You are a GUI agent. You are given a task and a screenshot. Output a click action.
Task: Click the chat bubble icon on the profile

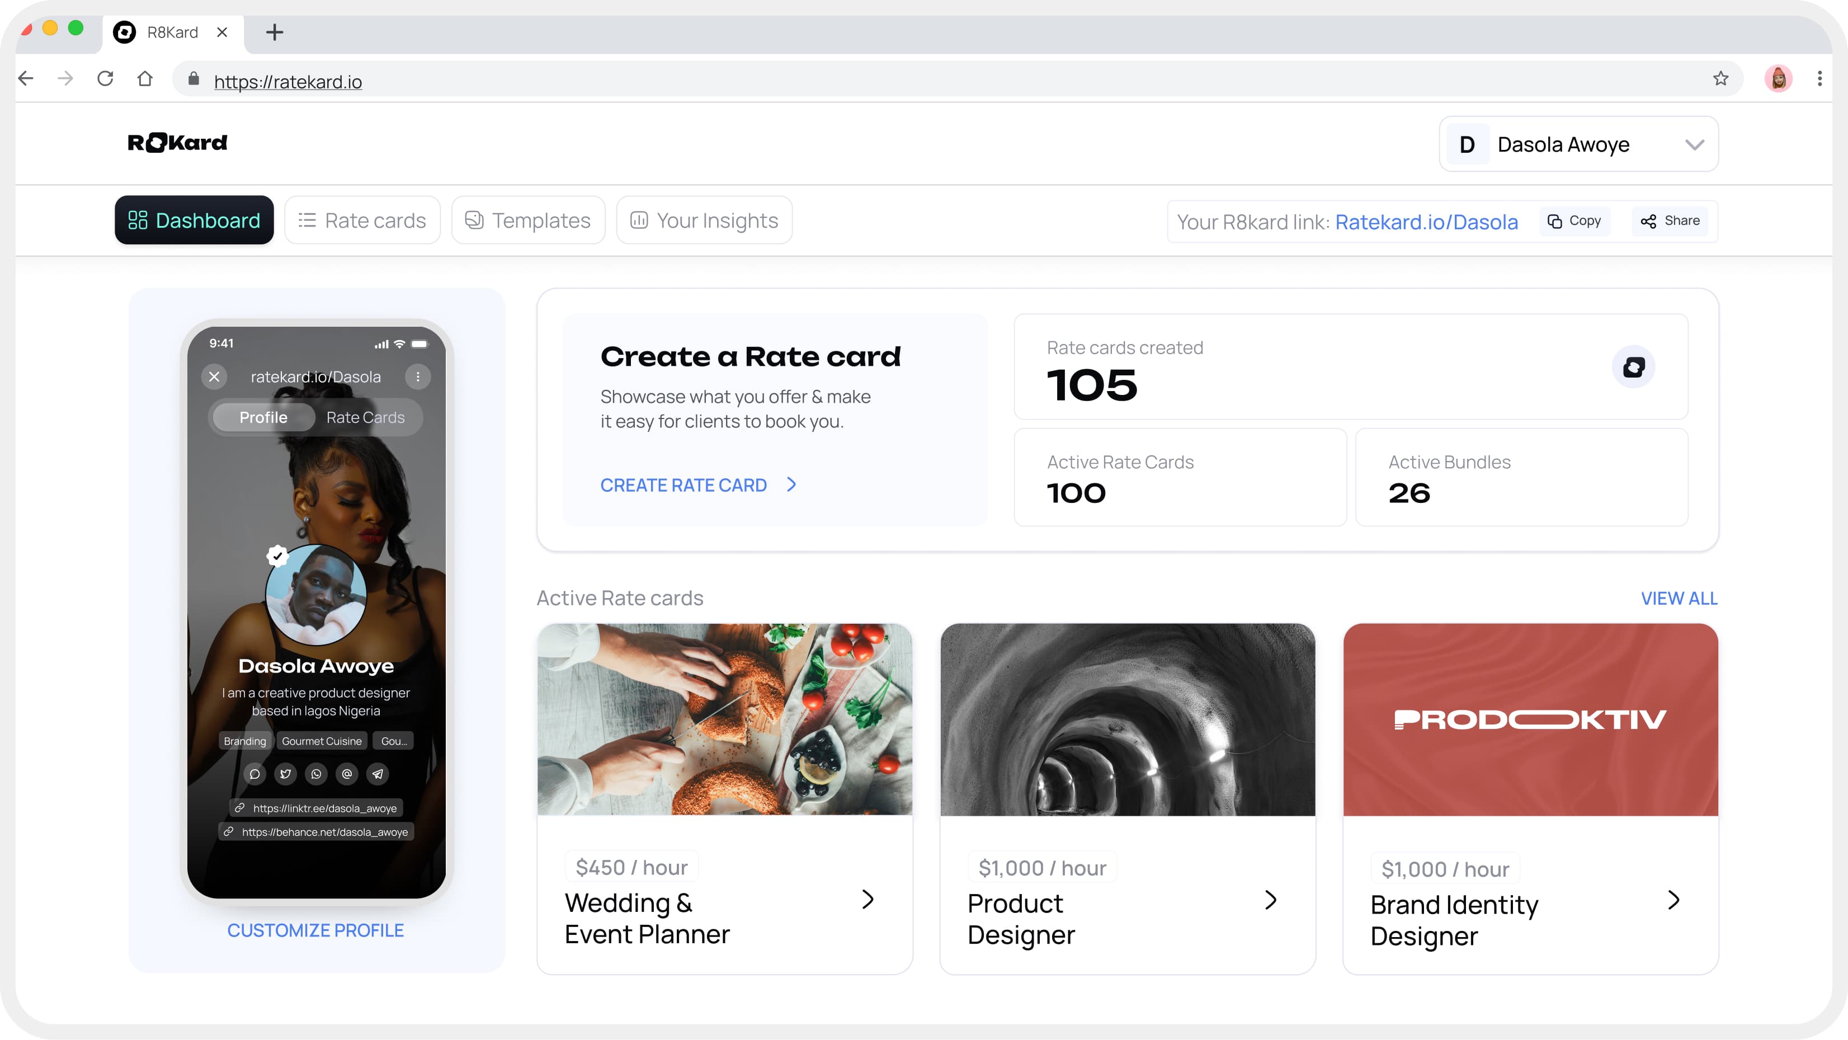click(254, 774)
